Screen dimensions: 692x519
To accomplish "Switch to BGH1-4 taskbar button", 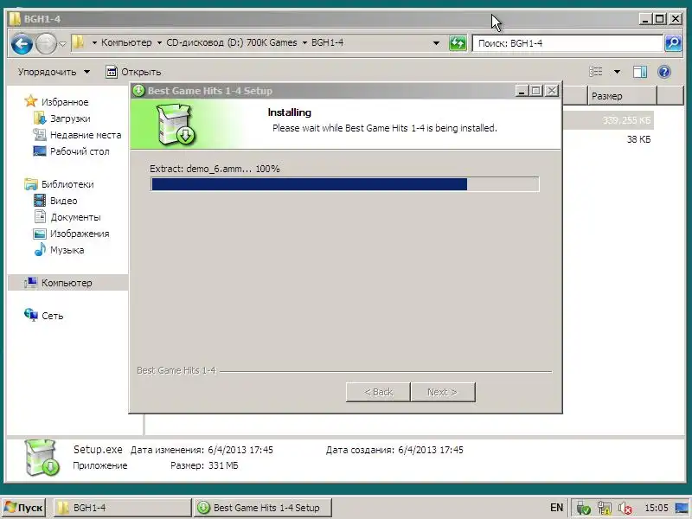I will tap(122, 508).
